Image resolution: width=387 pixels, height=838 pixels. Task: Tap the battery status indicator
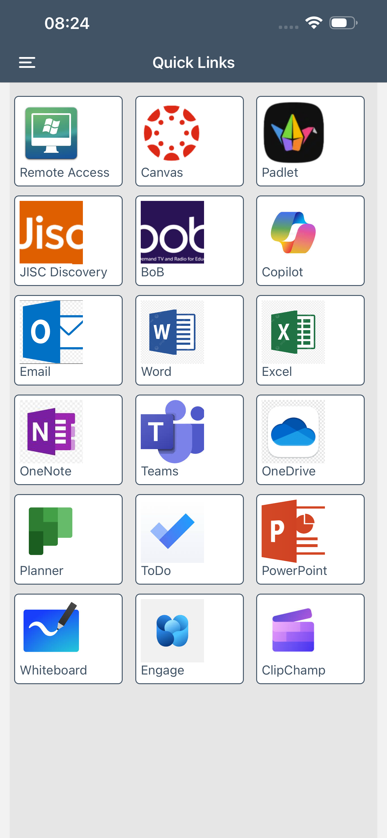tap(344, 23)
